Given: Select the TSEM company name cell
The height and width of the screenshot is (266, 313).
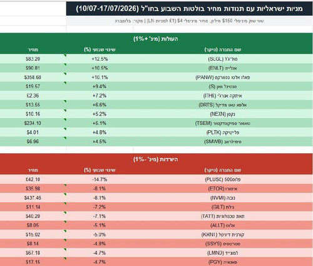Looking at the screenshot, I should point(223,123).
